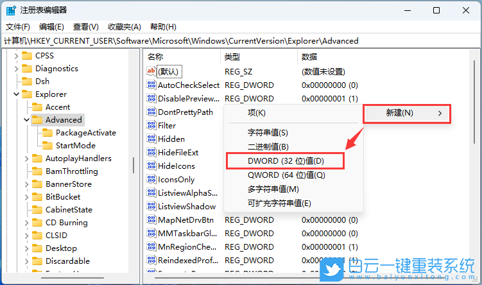Expand the Discardable tree node
The height and width of the screenshot is (285, 482).
tap(27, 261)
